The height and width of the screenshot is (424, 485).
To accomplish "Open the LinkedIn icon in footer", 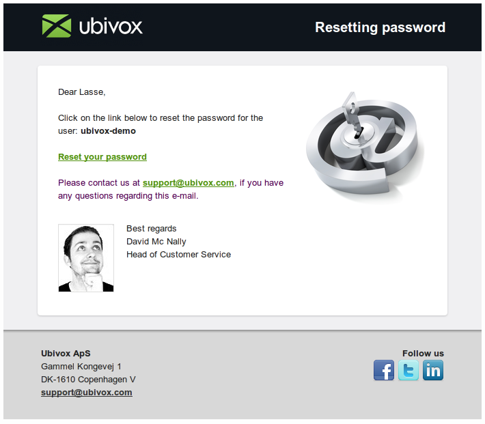I will click(x=433, y=370).
